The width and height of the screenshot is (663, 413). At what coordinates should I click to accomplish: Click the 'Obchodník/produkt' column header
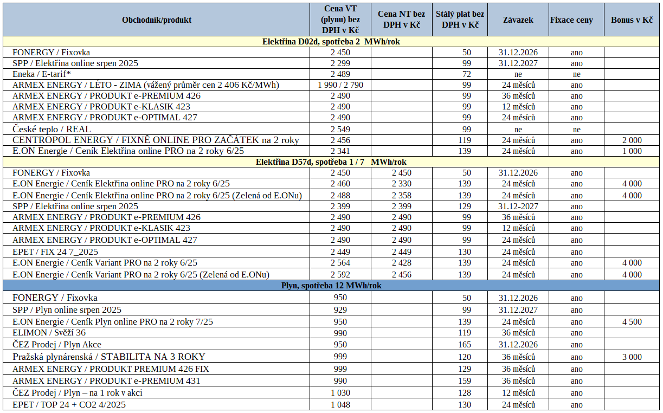coord(157,20)
